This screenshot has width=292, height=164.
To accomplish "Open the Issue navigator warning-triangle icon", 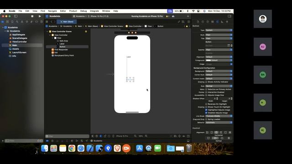I will coord(22,22).
